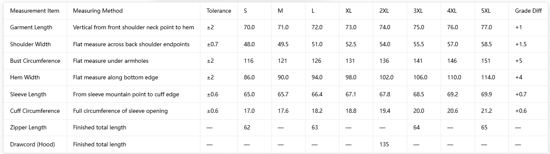Select the Zipper Length row label
This screenshot has width=550, height=154.
28,127
